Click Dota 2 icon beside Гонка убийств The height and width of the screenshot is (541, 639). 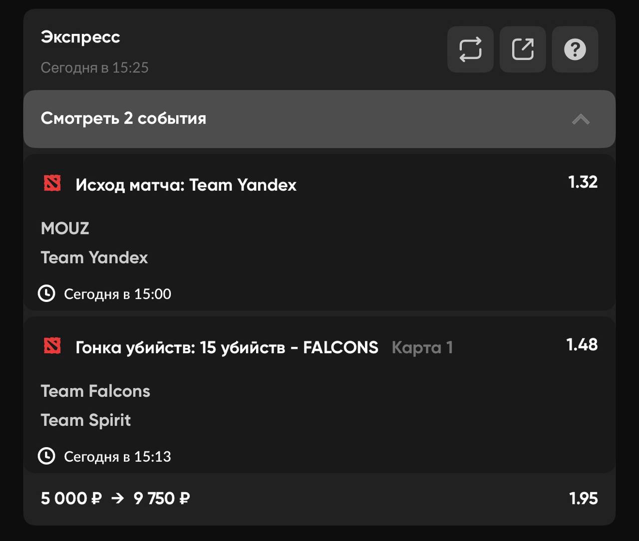tap(52, 346)
